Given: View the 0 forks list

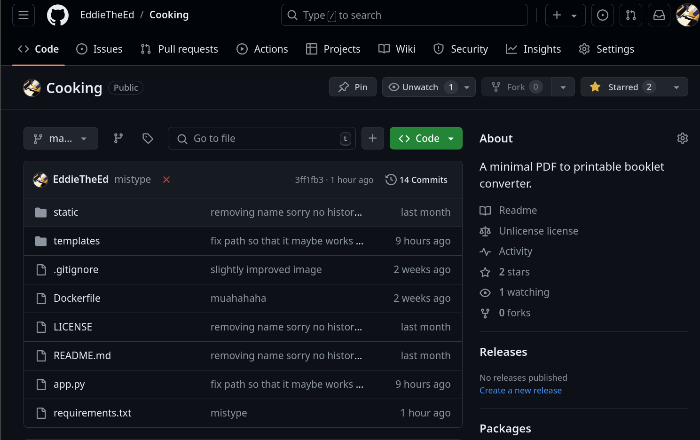Looking at the screenshot, I should point(505,313).
